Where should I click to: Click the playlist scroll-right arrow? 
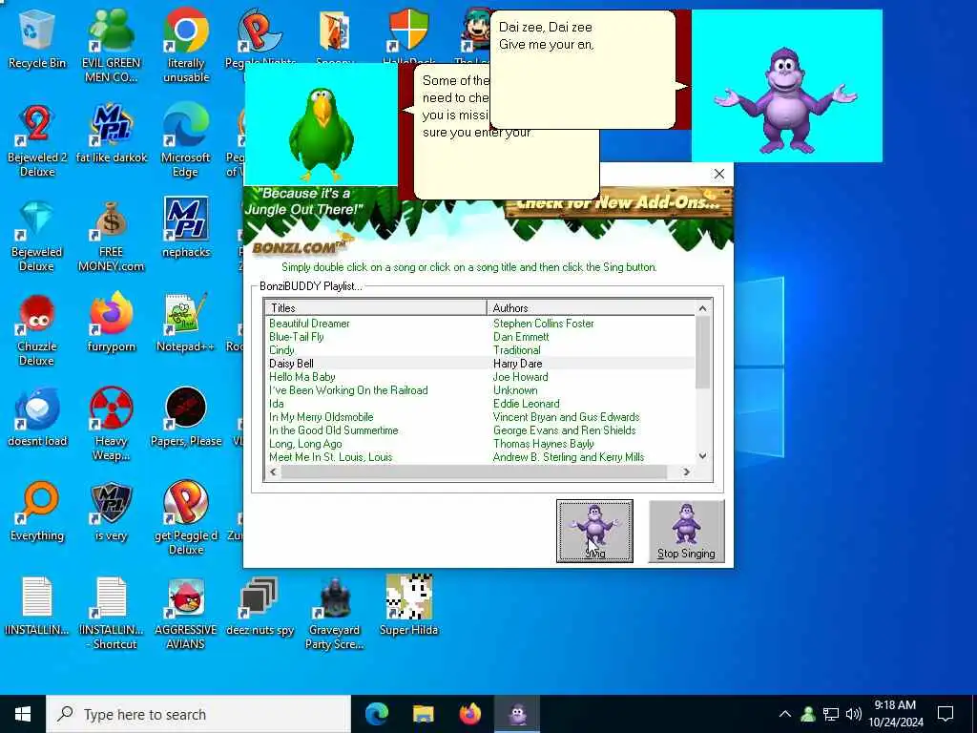(x=687, y=472)
